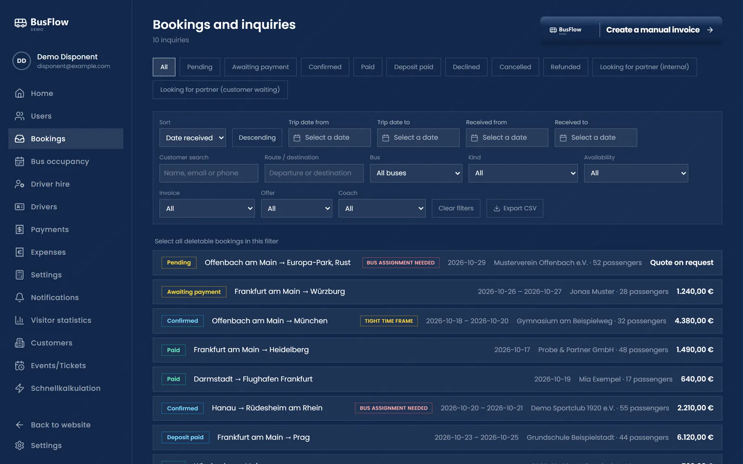Open Frankfurt am Main → Prag booking
This screenshot has height=464, width=743.
tap(437, 438)
